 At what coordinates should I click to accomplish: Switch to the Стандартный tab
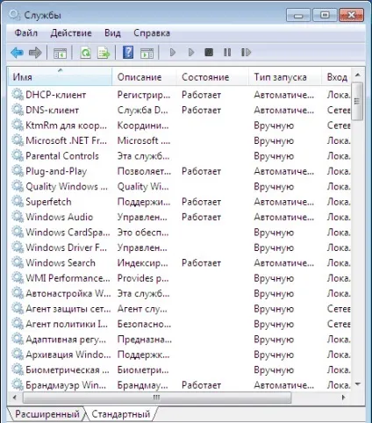point(121,414)
